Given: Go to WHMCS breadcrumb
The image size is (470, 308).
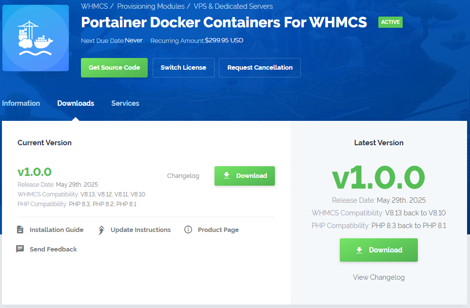Looking at the screenshot, I should point(95,6).
